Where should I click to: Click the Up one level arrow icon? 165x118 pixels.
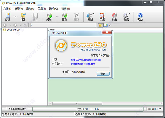pyautogui.click(x=25, y=25)
